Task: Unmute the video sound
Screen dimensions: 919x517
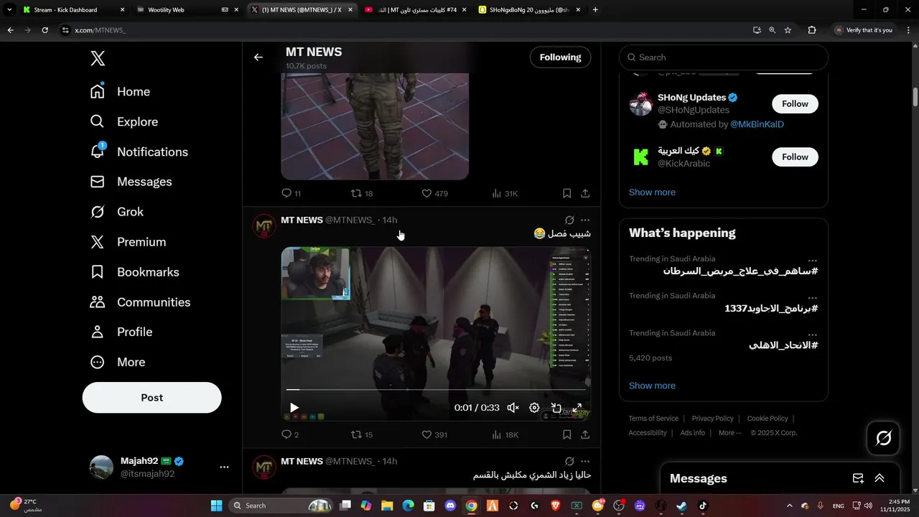Action: 513,408
